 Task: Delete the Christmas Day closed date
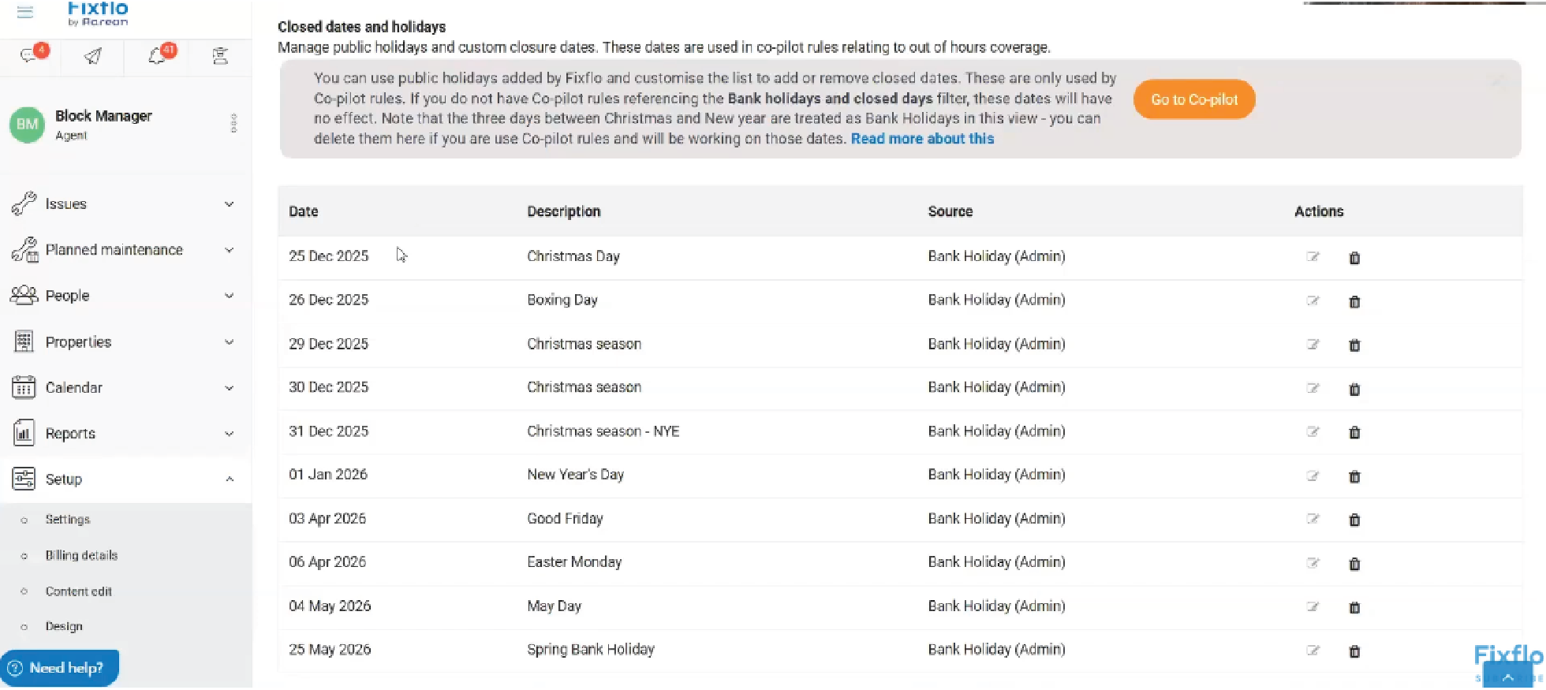point(1354,258)
